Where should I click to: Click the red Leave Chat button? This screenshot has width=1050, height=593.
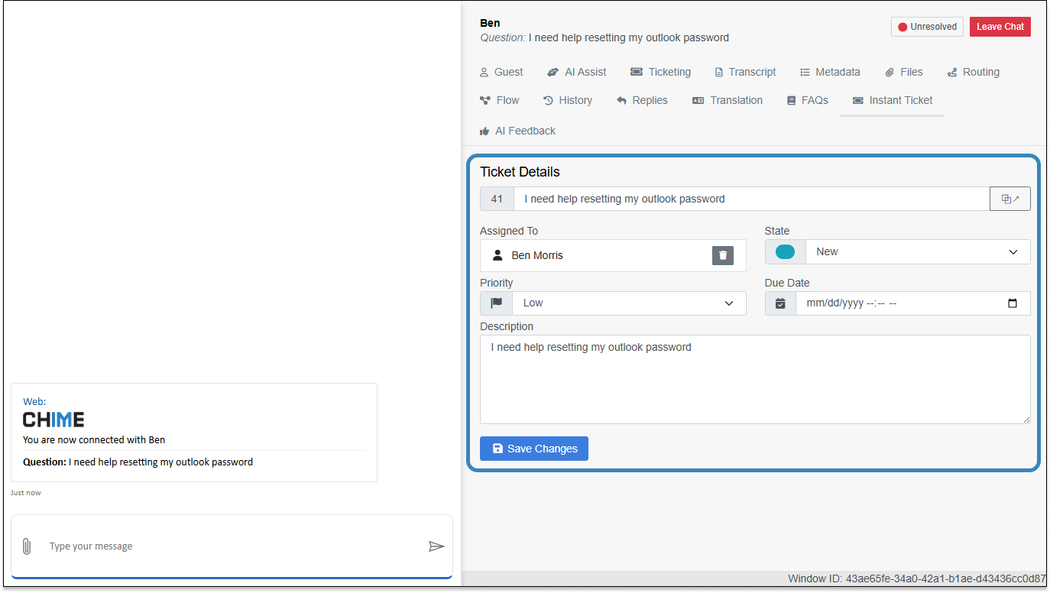(x=1000, y=27)
